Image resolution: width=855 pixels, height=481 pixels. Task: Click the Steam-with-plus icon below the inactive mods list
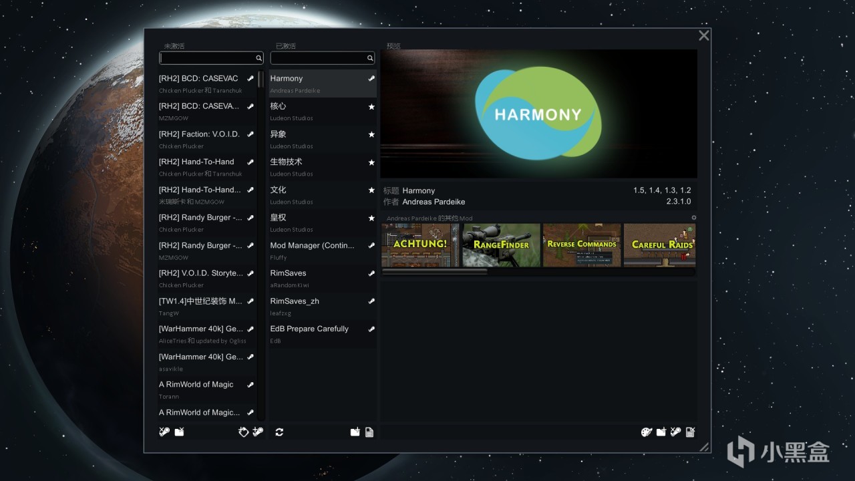258,432
